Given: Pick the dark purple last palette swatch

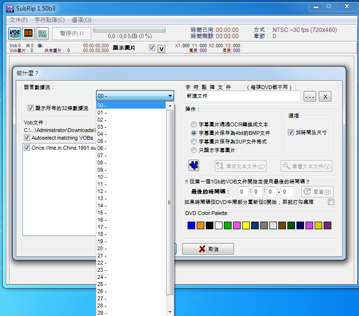Looking at the screenshot, I should 327,225.
